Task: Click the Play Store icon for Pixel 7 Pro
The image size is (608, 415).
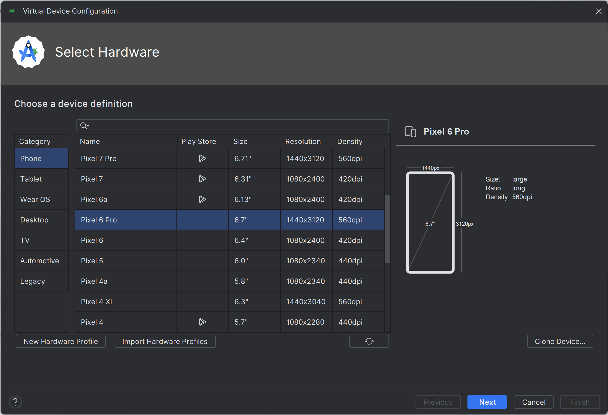Action: pyautogui.click(x=202, y=158)
